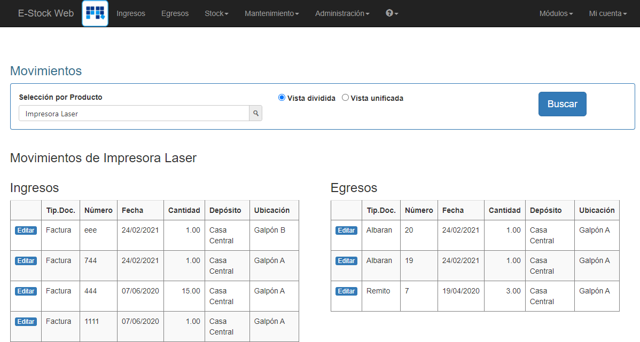Click the search magnifier icon
The height and width of the screenshot is (342, 640).
255,113
